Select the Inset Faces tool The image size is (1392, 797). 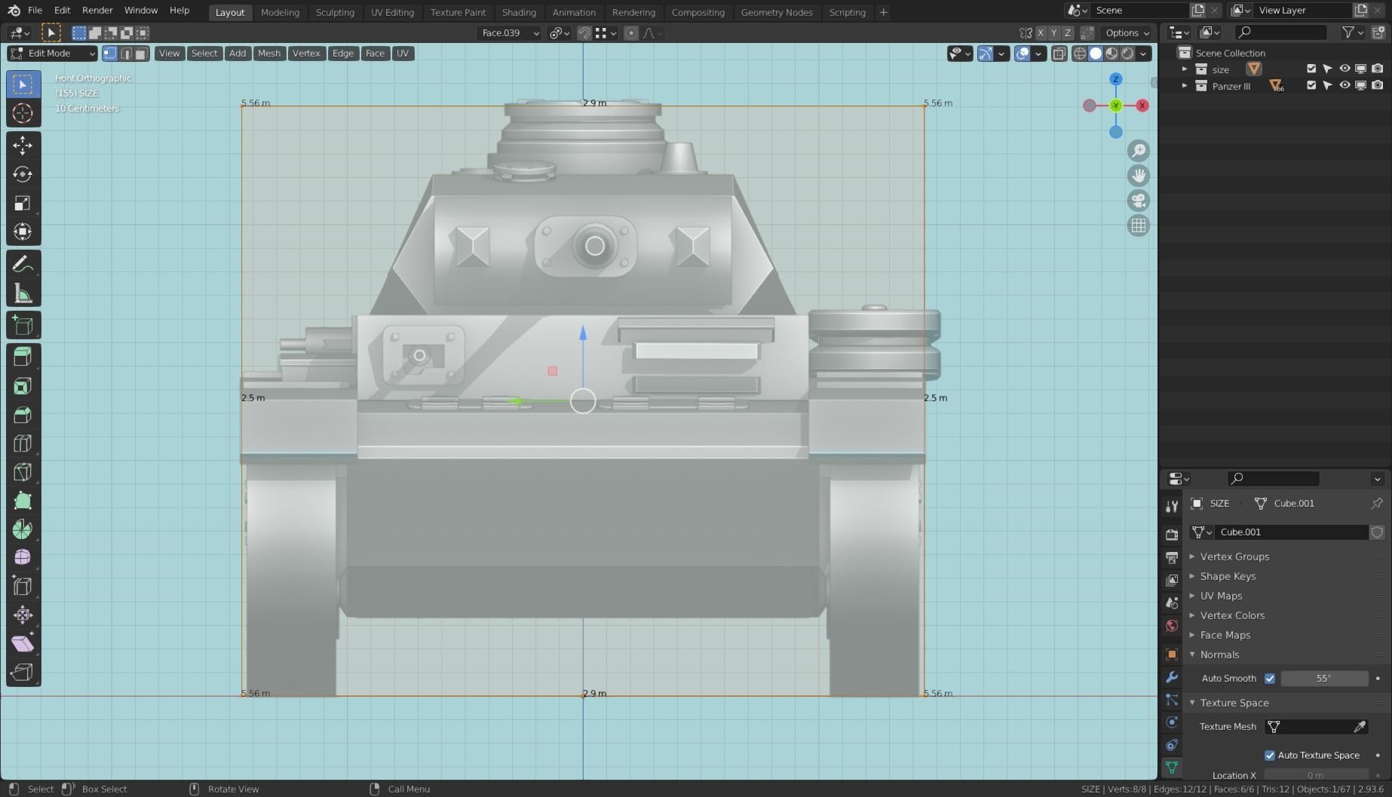[x=23, y=386]
